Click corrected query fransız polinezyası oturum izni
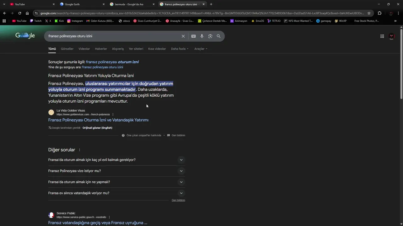Screen dimensions: 403x226 click(112, 62)
